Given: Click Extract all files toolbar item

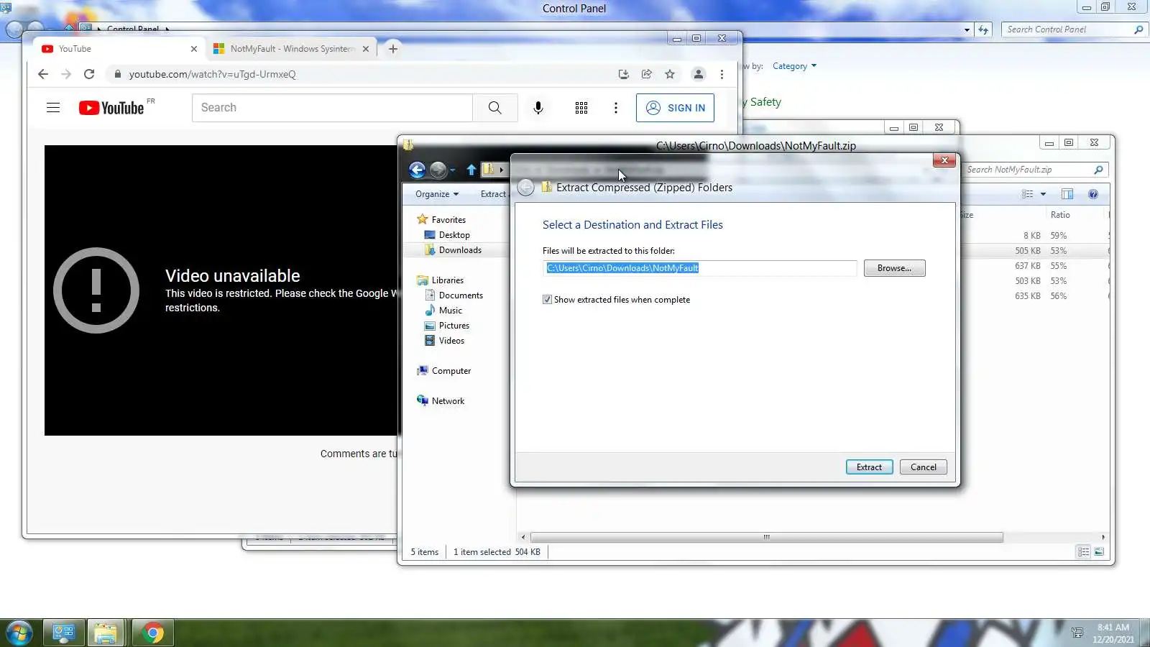Looking at the screenshot, I should click(x=494, y=194).
